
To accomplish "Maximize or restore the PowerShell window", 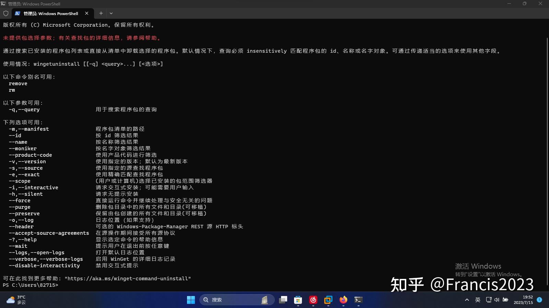I will click(x=525, y=4).
